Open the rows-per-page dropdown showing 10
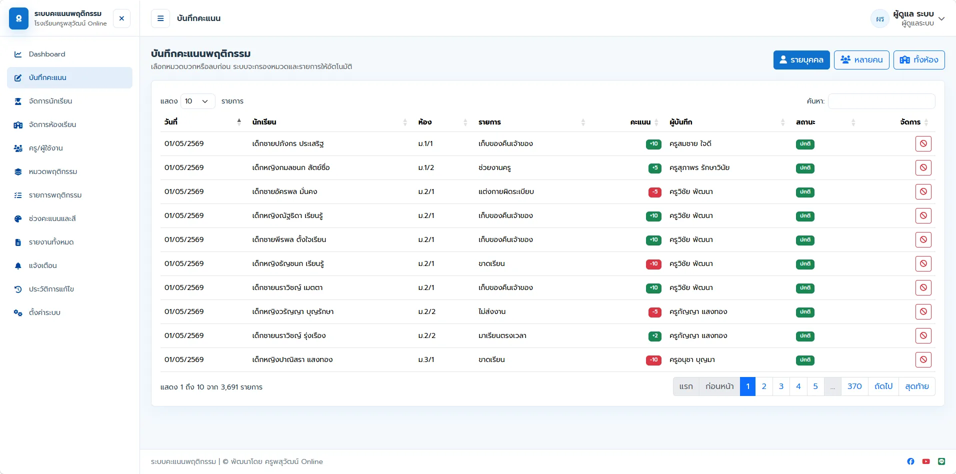This screenshot has height=474, width=956. [x=197, y=101]
